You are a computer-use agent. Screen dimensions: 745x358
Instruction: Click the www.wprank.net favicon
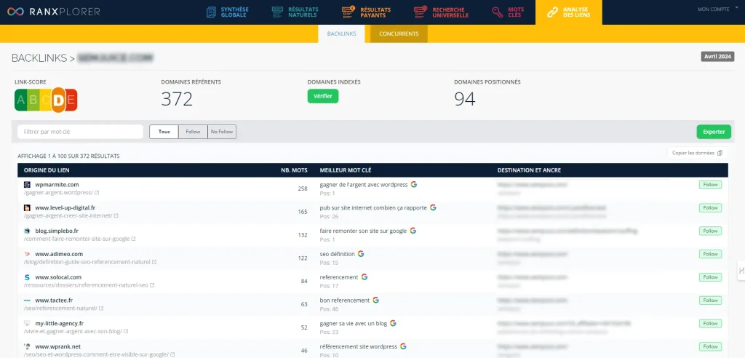27,346
